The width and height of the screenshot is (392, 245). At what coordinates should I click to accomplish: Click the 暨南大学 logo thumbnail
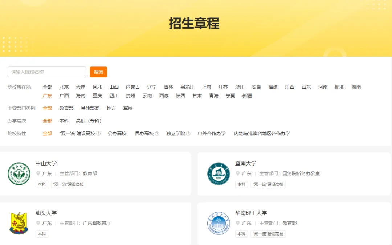point(219,174)
